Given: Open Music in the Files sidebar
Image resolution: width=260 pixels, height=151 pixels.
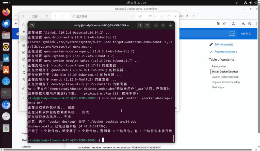Looking at the screenshot, I should (24, 73).
